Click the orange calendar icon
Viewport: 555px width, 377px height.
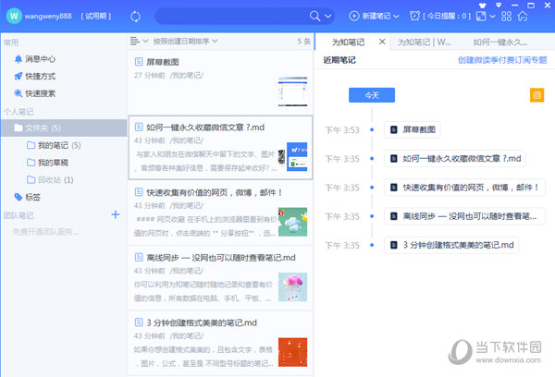(536, 94)
